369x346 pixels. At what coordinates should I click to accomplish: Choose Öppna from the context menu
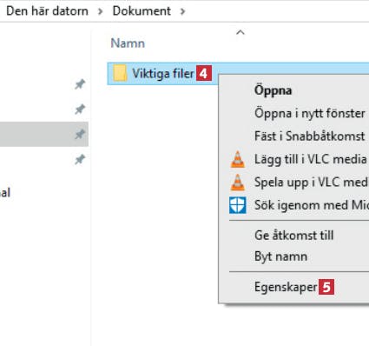(273, 90)
